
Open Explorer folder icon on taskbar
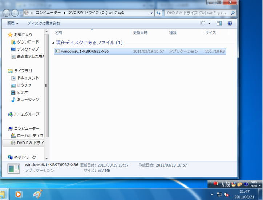point(2,194)
